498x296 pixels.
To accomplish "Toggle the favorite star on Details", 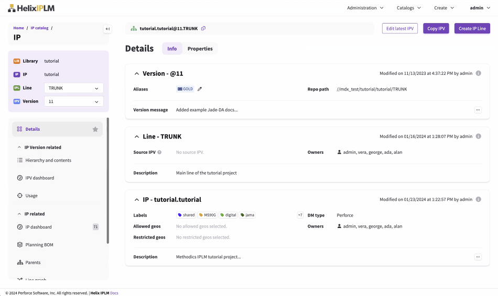I will tap(95, 129).
